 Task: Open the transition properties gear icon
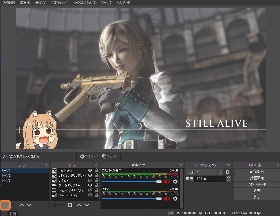(x=228, y=172)
